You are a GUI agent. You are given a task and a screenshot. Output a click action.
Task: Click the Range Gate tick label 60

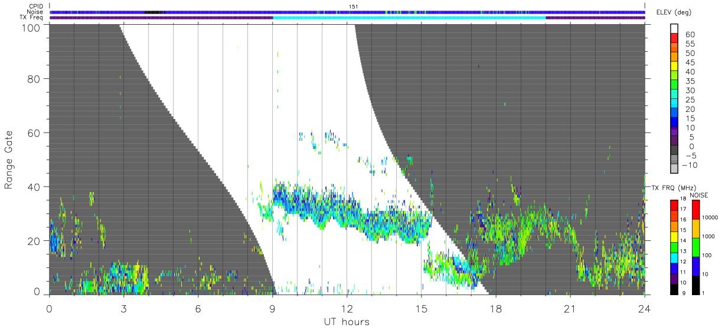click(x=34, y=133)
